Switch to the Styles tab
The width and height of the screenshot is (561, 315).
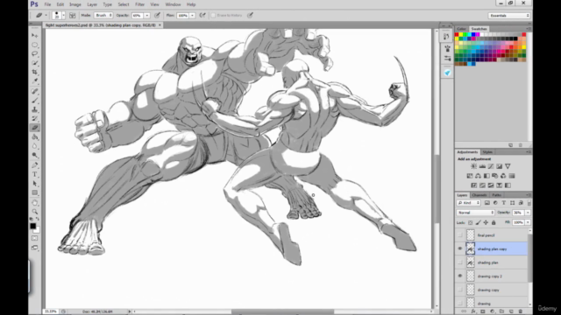(487, 152)
